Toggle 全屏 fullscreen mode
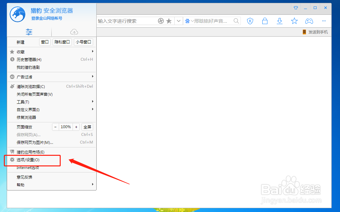Viewport: 340px width, 212px height. click(x=87, y=127)
